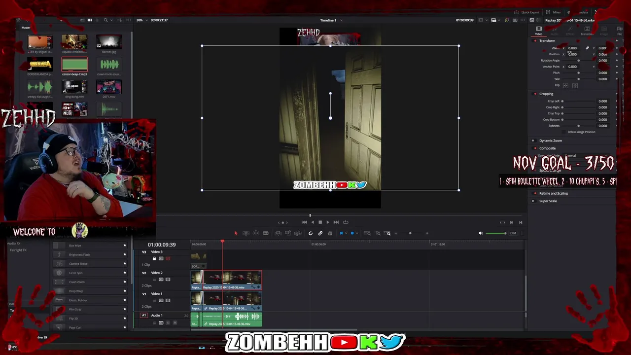Viewport: 631px width, 355px height.
Task: Click the Insert Clip icon
Action: (x=278, y=233)
